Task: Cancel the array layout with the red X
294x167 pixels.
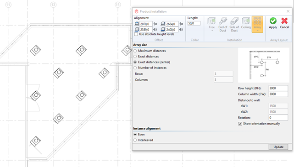Action: [x=284, y=23]
